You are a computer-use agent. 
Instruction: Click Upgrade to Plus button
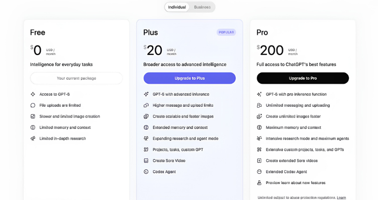tap(189, 78)
